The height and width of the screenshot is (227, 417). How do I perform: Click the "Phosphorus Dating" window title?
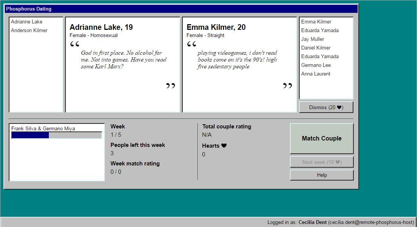click(29, 9)
